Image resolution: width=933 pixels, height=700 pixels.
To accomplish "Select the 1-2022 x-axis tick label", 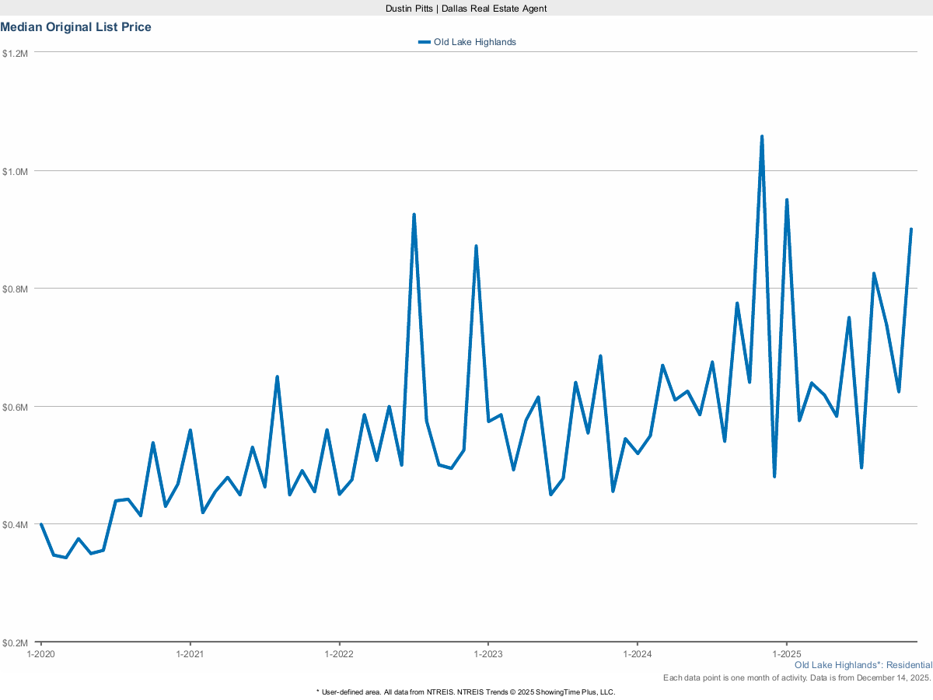I will pos(339,654).
